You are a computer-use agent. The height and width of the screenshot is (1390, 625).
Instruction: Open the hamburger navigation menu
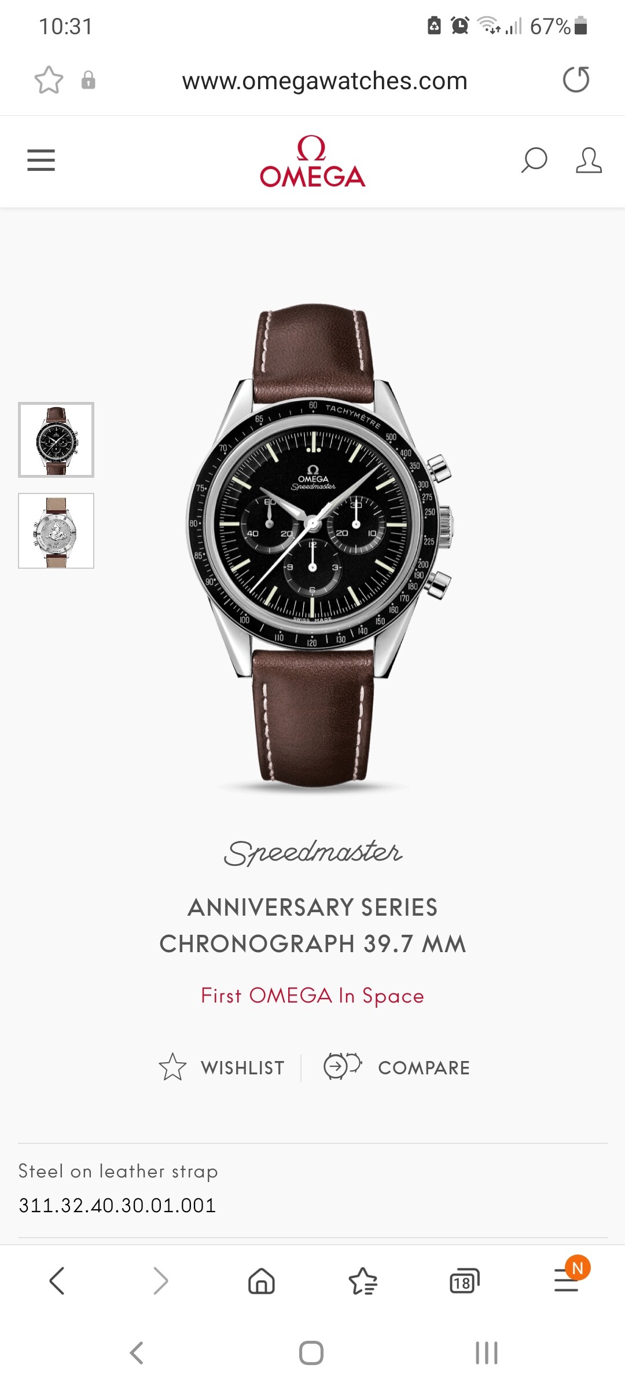coord(41,160)
